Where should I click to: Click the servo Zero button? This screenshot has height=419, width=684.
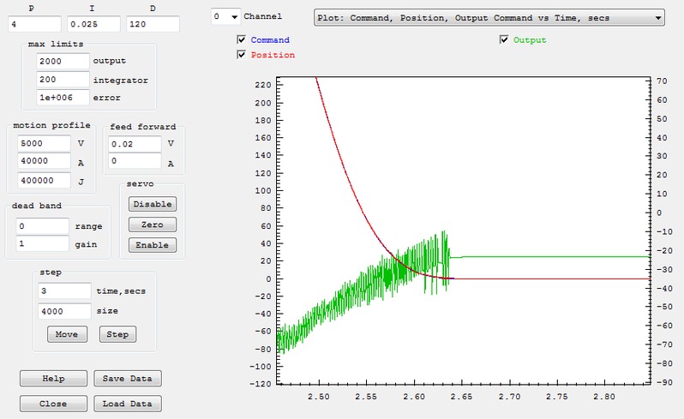[152, 224]
